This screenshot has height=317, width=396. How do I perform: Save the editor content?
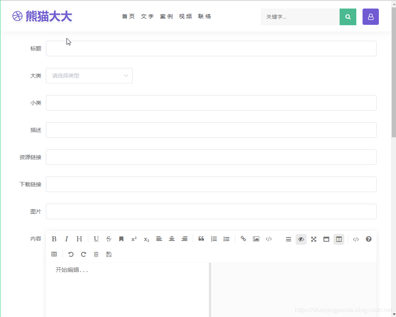click(109, 254)
